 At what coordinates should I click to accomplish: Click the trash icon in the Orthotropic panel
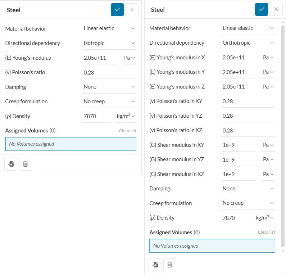pos(170,265)
